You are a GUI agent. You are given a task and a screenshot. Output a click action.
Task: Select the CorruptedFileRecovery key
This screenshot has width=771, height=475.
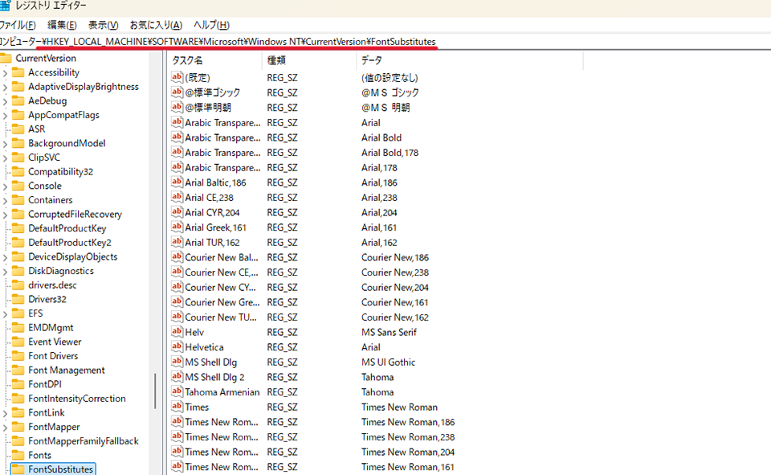point(75,215)
